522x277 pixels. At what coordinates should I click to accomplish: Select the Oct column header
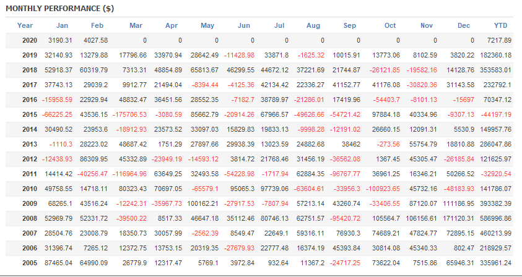(389, 25)
